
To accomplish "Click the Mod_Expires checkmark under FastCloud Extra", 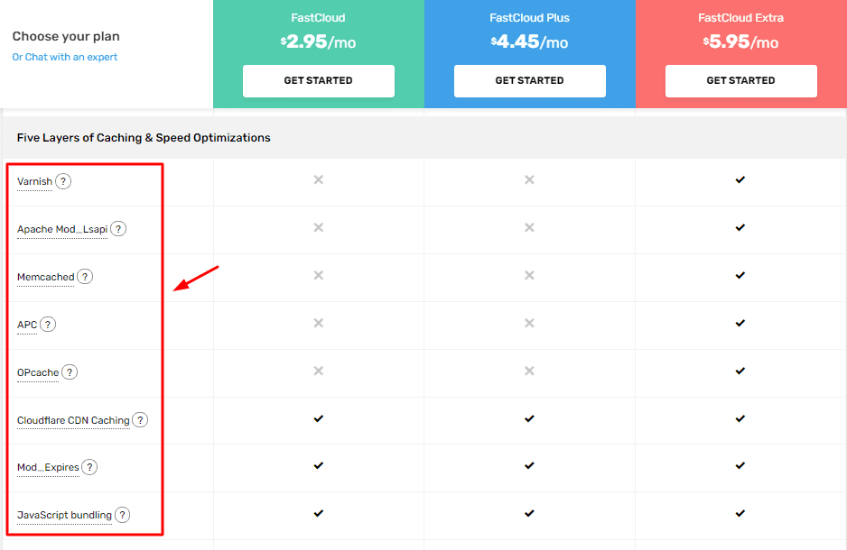I will (x=740, y=465).
